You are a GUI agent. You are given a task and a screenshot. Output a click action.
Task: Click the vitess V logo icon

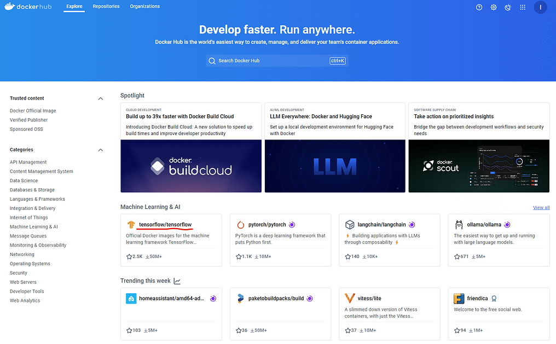pos(350,298)
